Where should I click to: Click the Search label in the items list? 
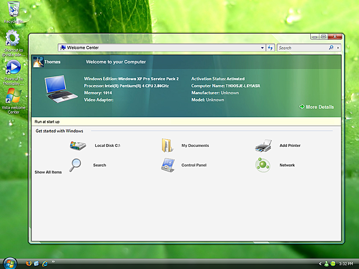[x=99, y=165]
